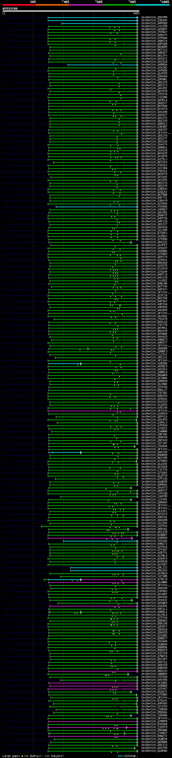Screen dimensions: 172x758
Task: Select label UniRef100_Q05966
Action: (x=154, y=71)
